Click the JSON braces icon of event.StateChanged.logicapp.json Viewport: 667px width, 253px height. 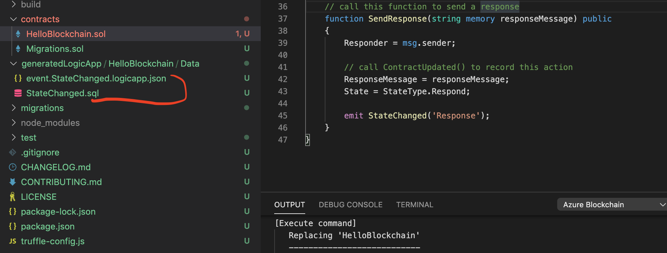click(x=18, y=78)
